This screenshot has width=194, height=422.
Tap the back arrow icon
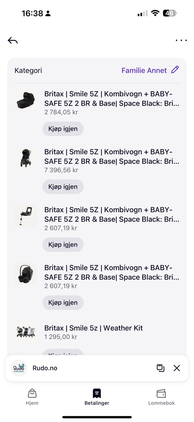pos(13,41)
